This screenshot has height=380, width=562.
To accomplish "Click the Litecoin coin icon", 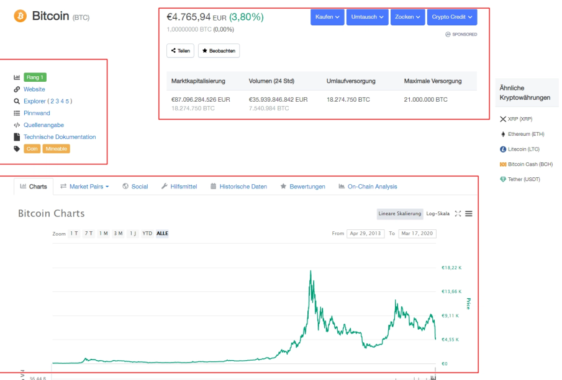I will pyautogui.click(x=503, y=149).
